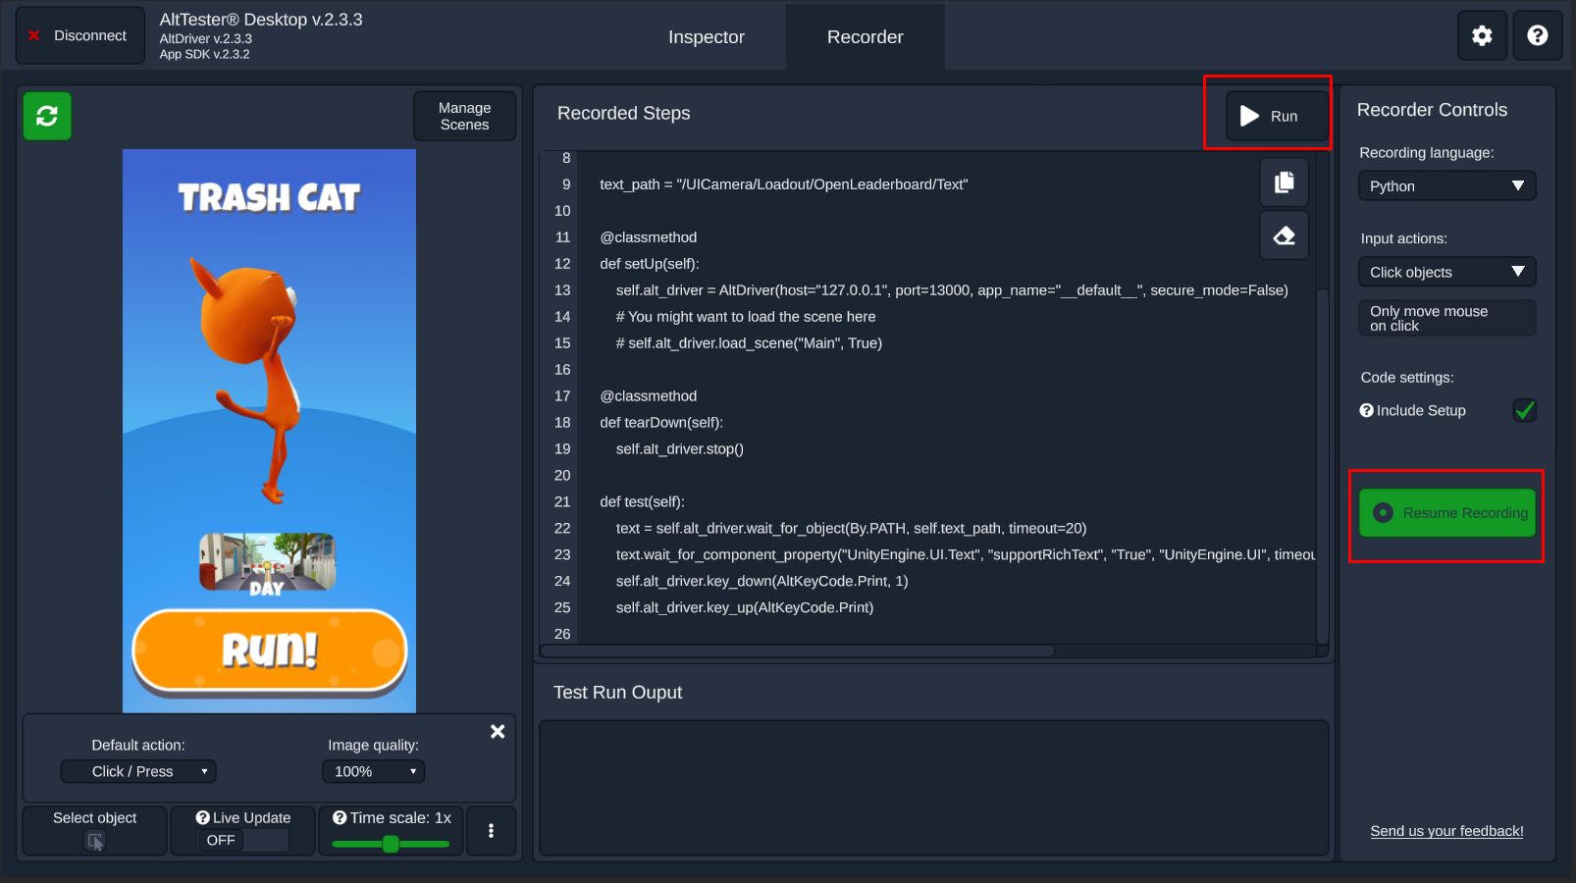Toggle Only move mouse on click
The height and width of the screenshot is (883, 1576).
click(x=1446, y=318)
